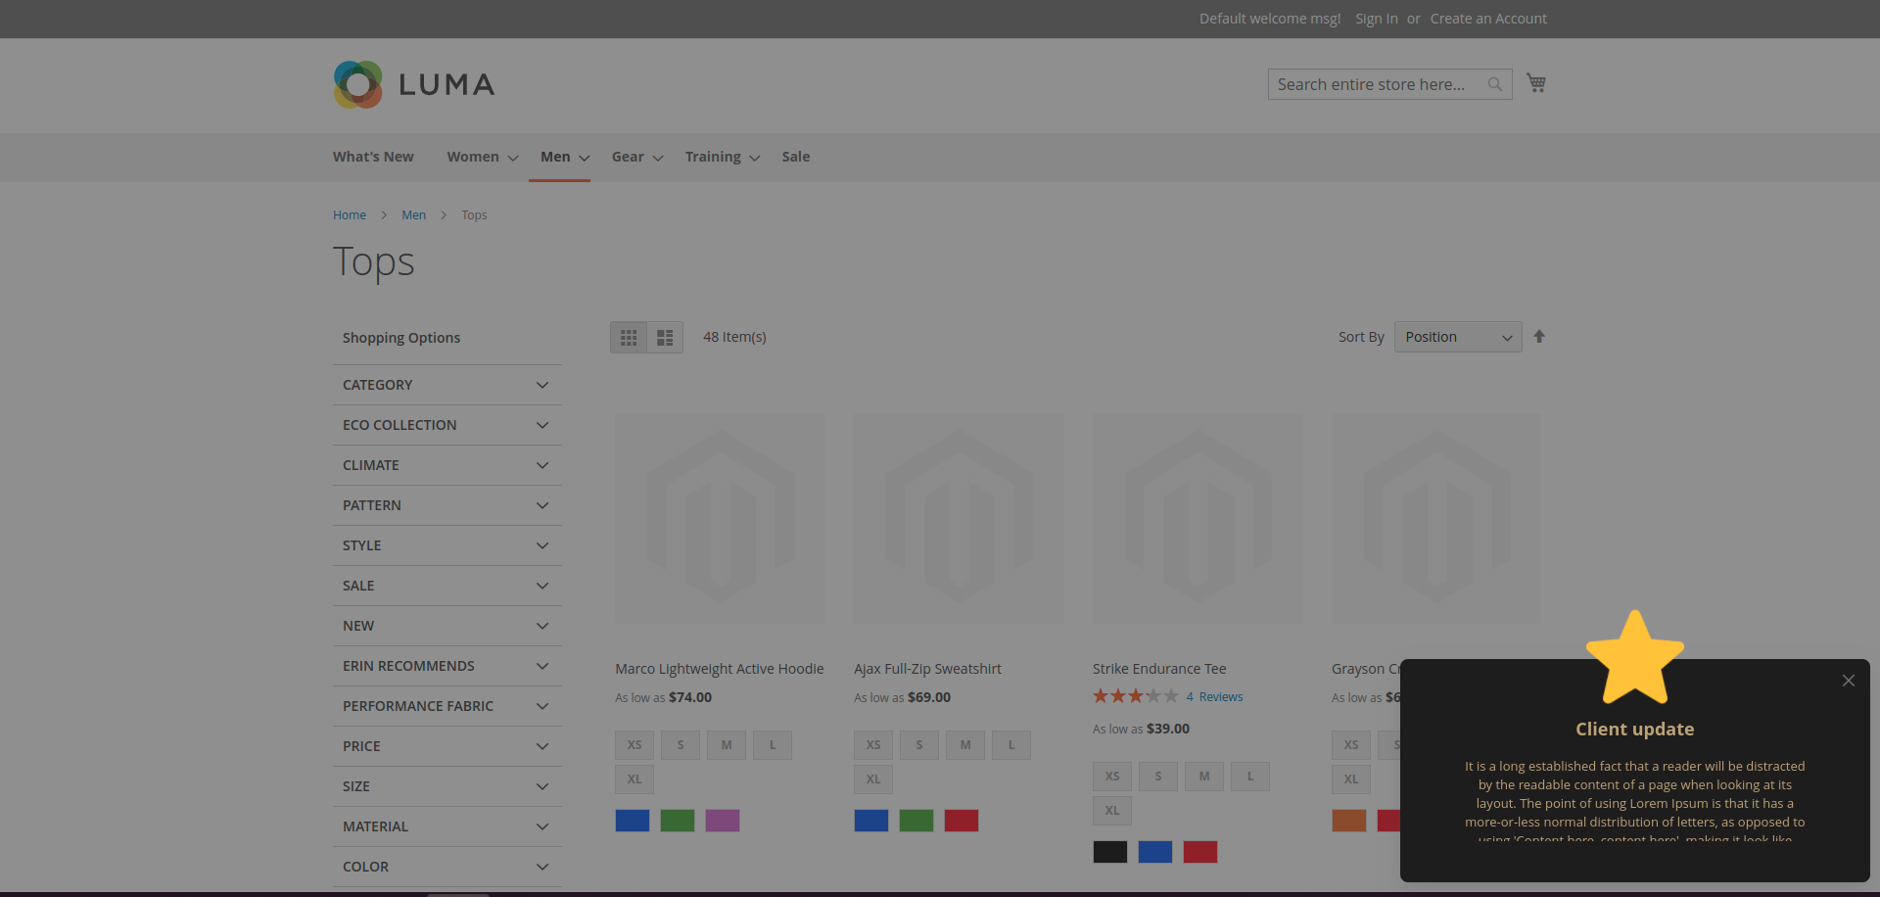The width and height of the screenshot is (1880, 897).
Task: Expand the PATTERN filter
Action: coord(447,505)
